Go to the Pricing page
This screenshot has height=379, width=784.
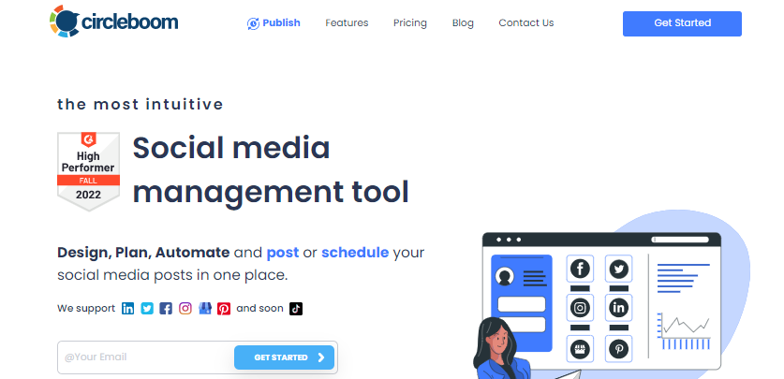click(x=410, y=23)
